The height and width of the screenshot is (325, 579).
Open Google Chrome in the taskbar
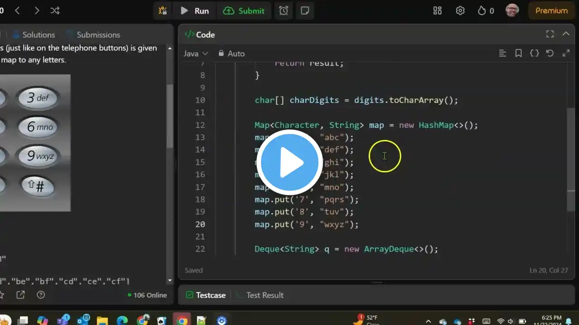[x=182, y=320]
